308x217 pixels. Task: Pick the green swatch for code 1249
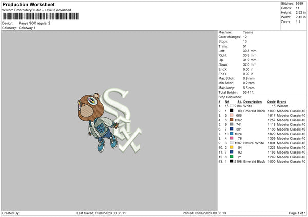232,157
